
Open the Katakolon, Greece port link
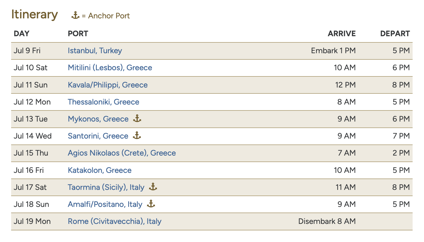pyautogui.click(x=99, y=170)
